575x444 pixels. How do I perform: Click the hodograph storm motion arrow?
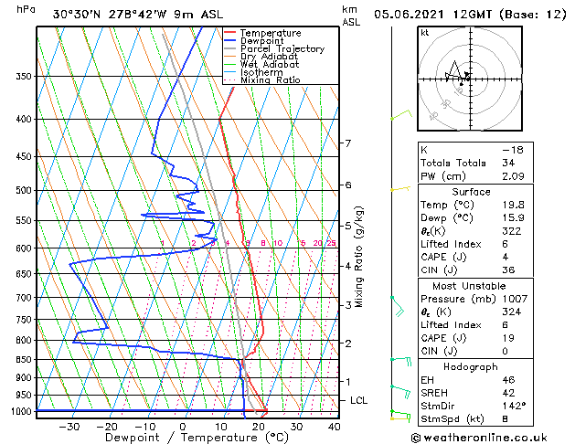[x=467, y=76]
